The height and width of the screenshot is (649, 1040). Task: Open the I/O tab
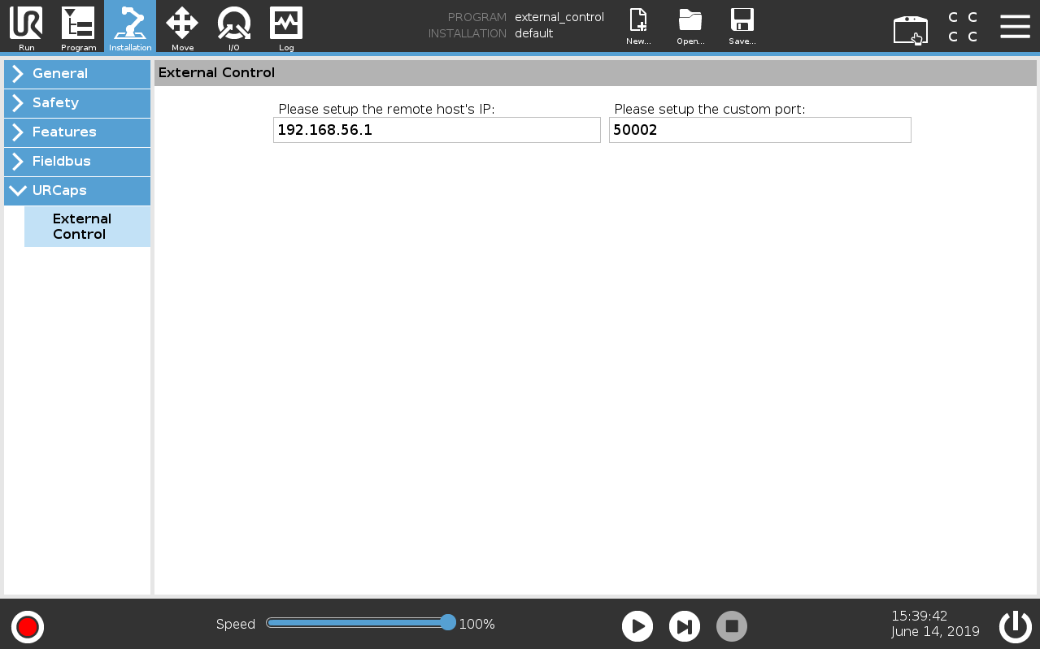(x=234, y=26)
